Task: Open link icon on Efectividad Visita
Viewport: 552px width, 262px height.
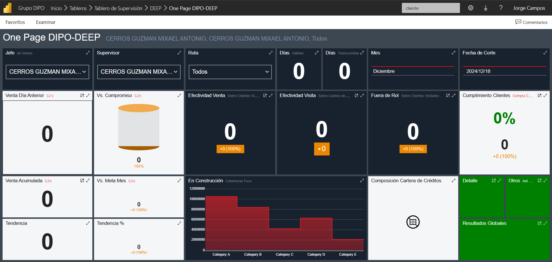Action: (356, 95)
